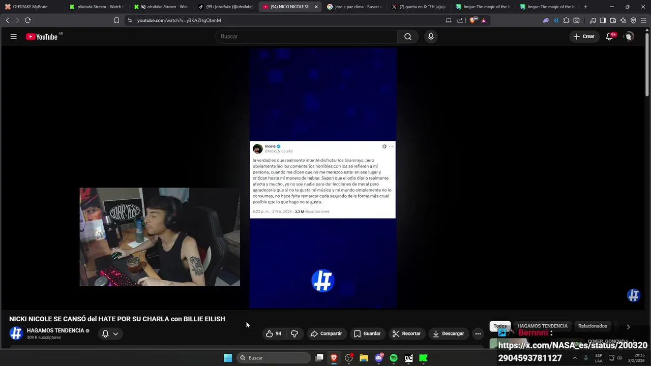
Task: Open the Task View taskbar icon
Action: coord(319,358)
